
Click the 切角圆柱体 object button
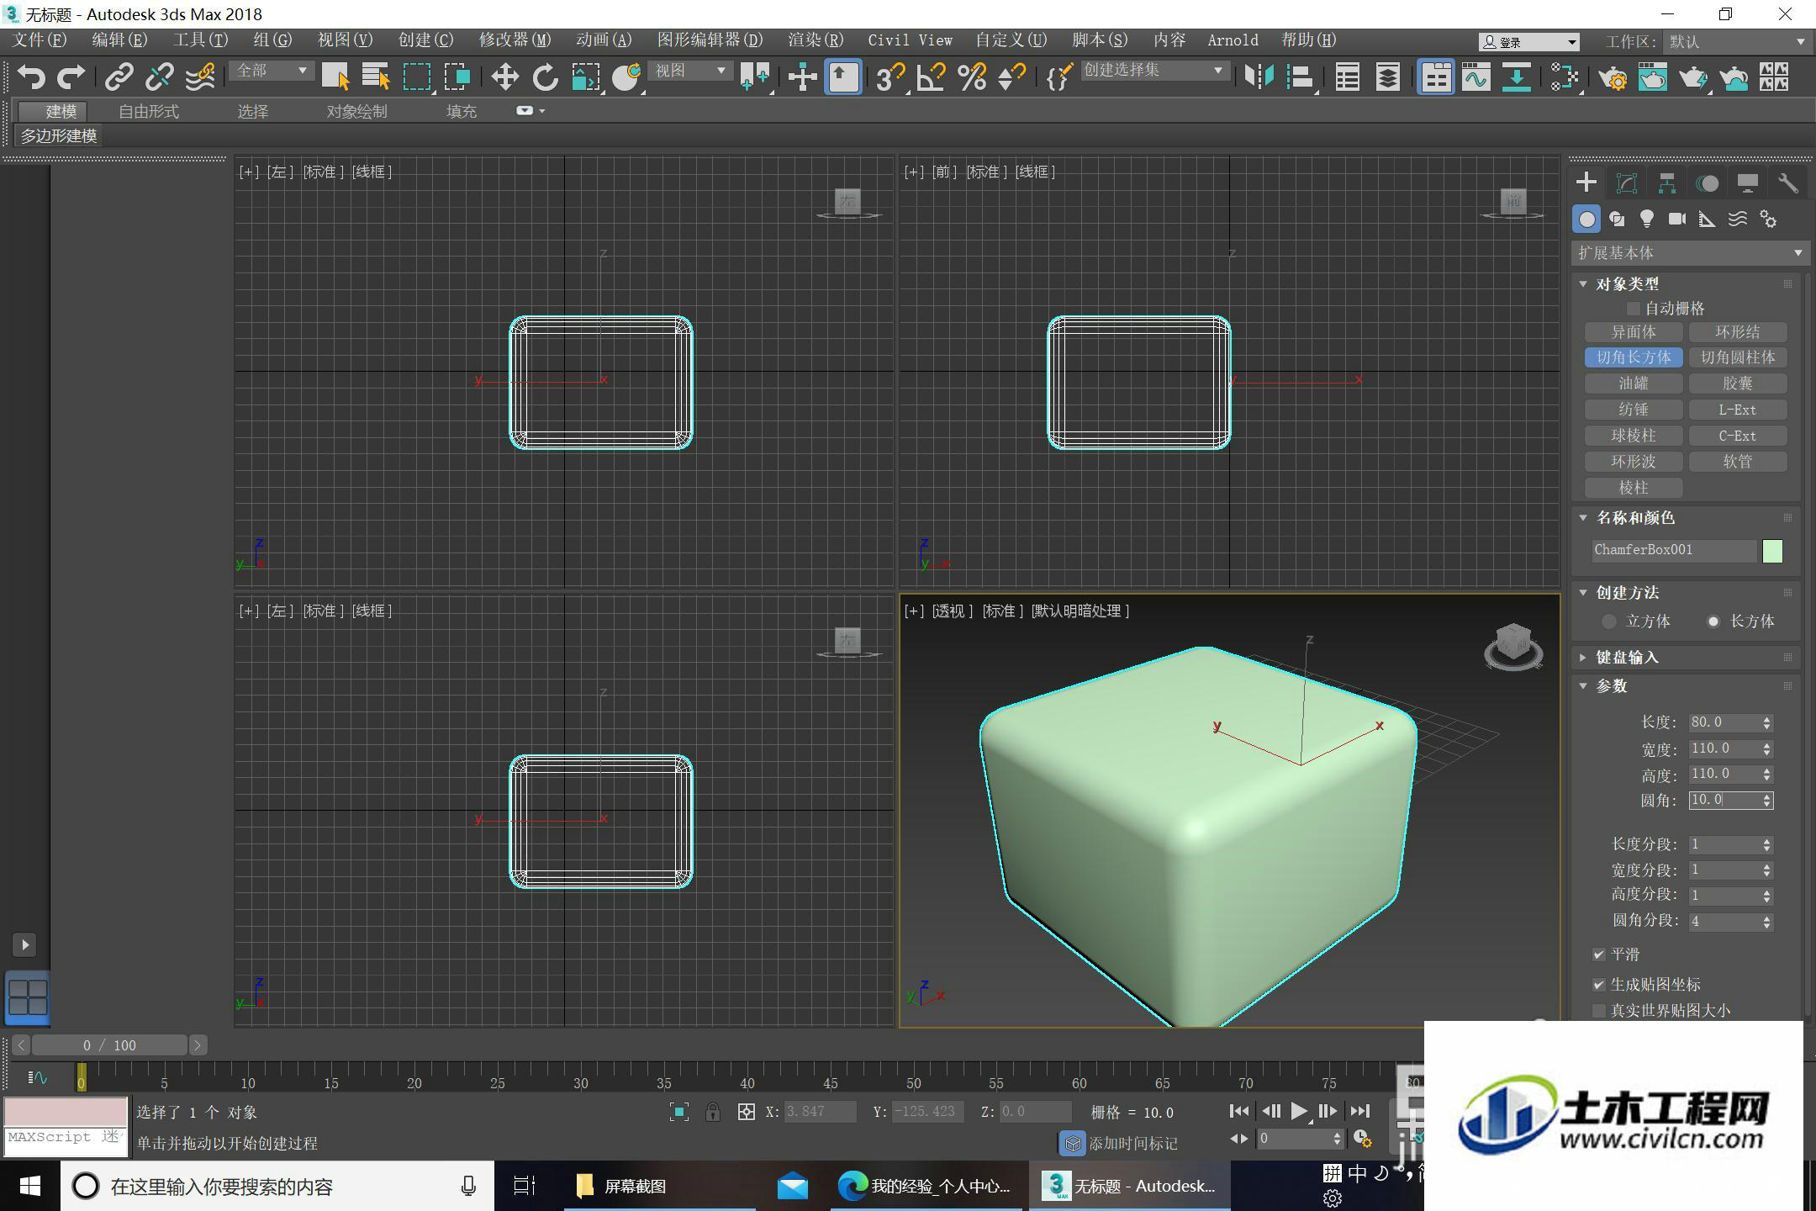pos(1738,357)
